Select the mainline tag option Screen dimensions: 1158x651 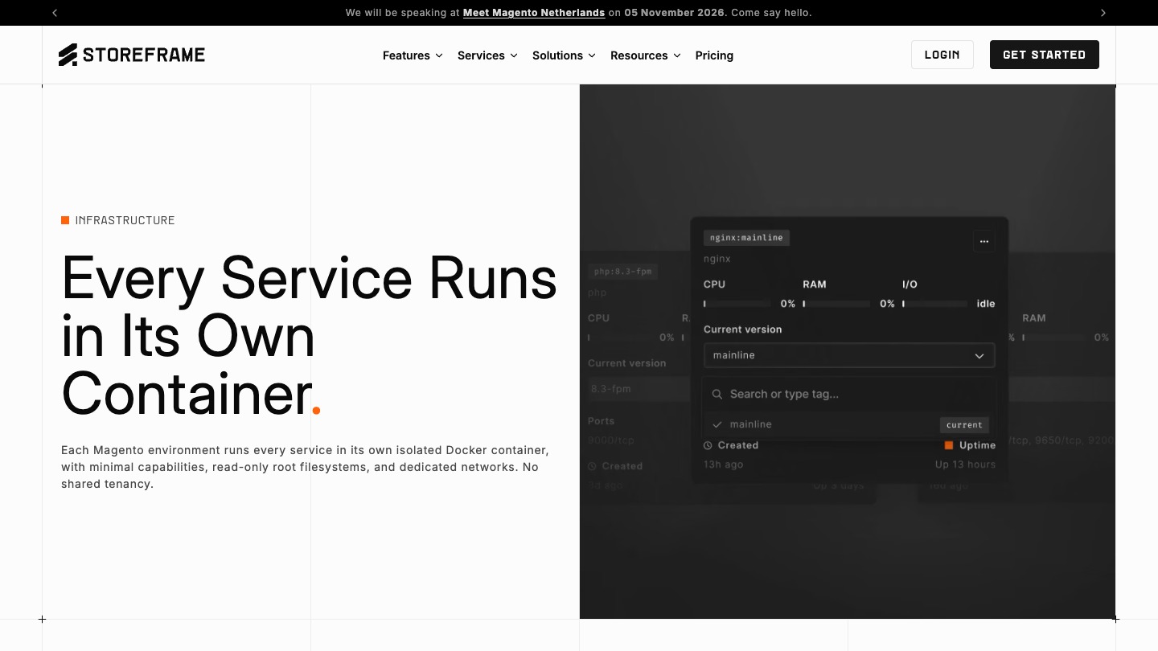click(x=849, y=424)
